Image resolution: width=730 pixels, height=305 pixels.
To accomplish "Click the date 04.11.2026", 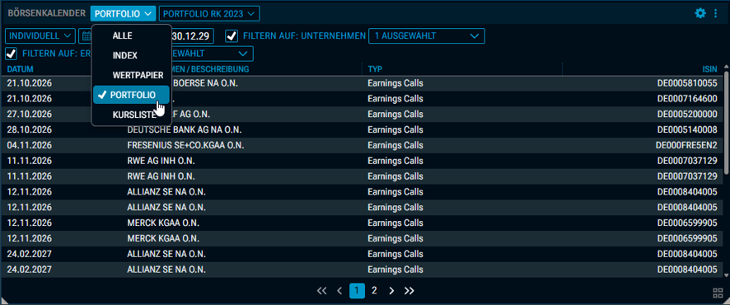I will pos(30,145).
